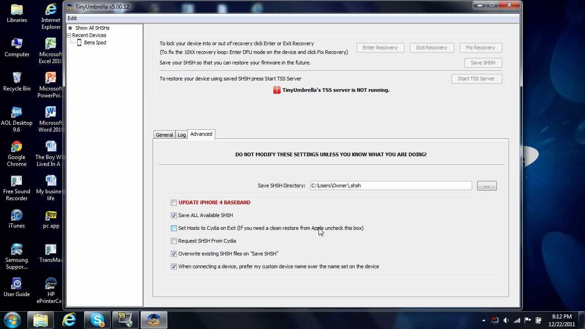Select the Computer desktop icon

pos(17,48)
